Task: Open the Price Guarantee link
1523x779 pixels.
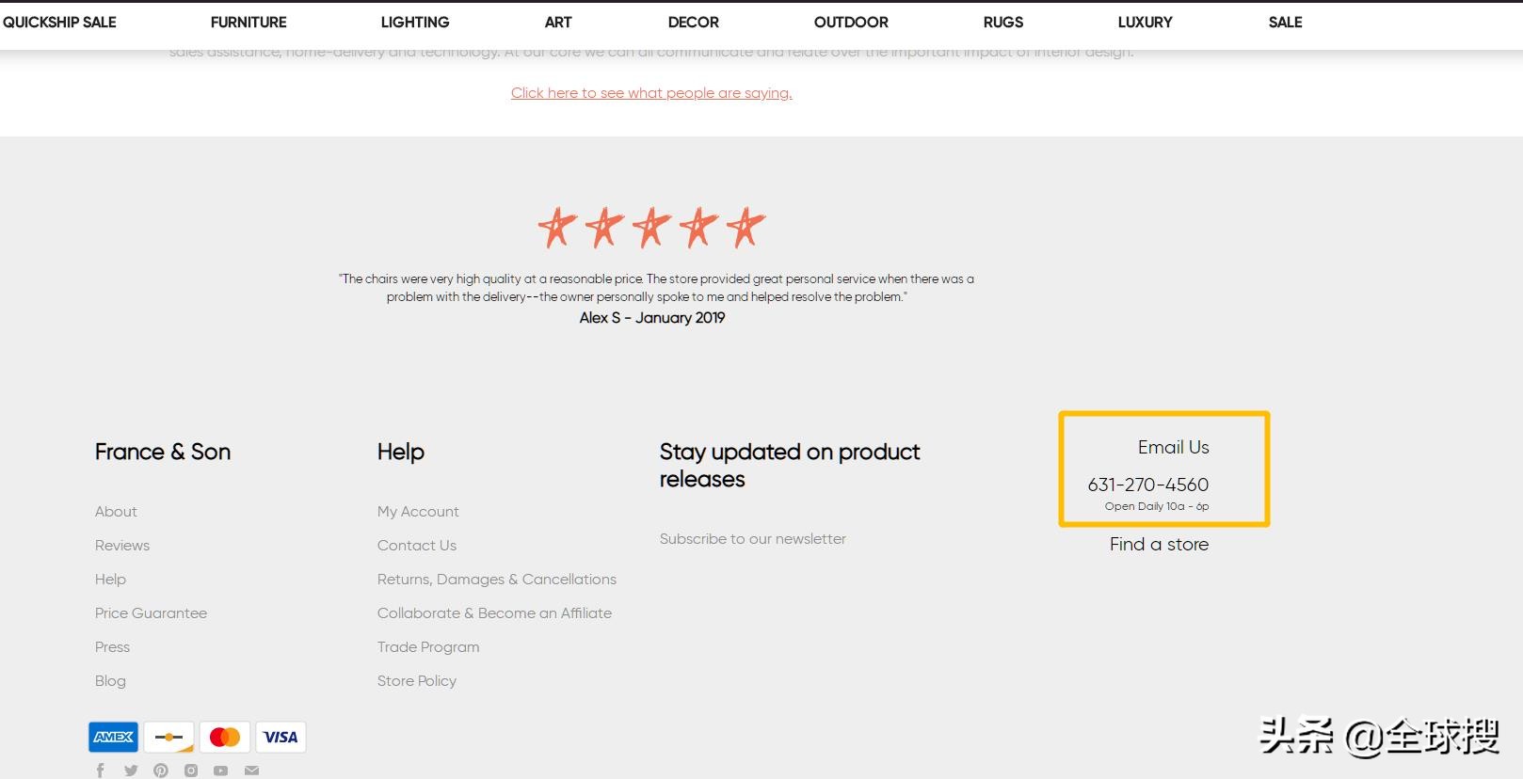Action: tap(151, 612)
